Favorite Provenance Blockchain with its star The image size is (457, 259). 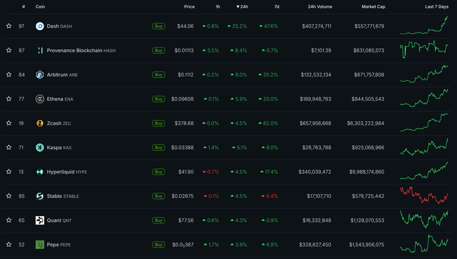click(9, 50)
